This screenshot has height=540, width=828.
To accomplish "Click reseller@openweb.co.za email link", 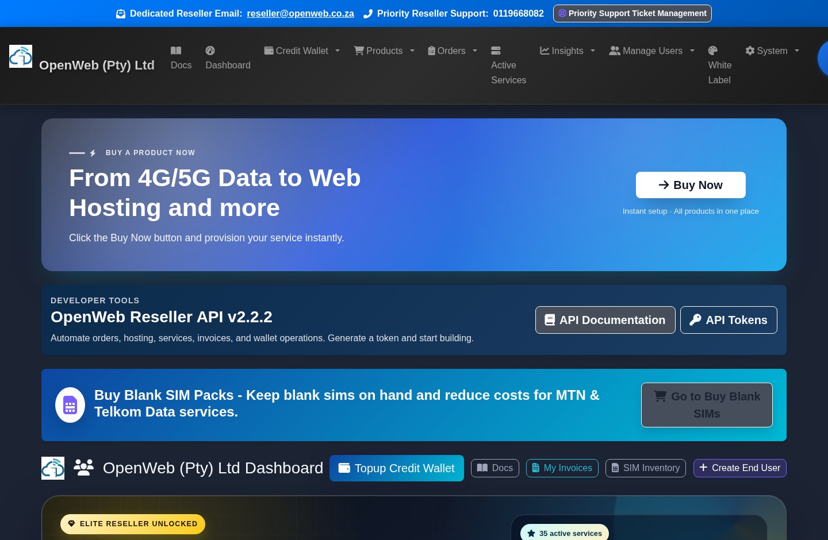I will [300, 13].
